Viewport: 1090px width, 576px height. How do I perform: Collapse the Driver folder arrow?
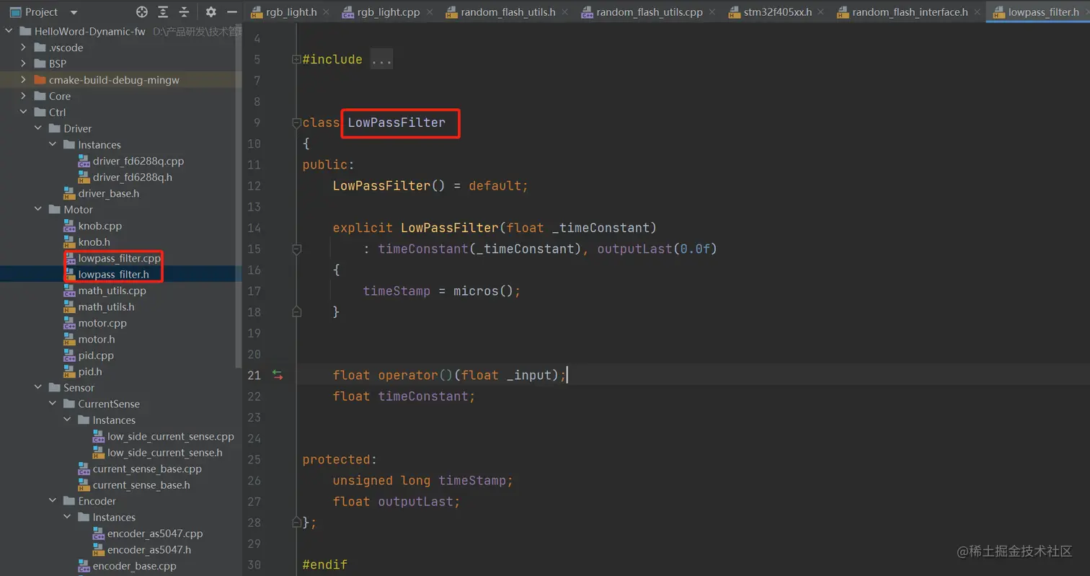pos(38,129)
